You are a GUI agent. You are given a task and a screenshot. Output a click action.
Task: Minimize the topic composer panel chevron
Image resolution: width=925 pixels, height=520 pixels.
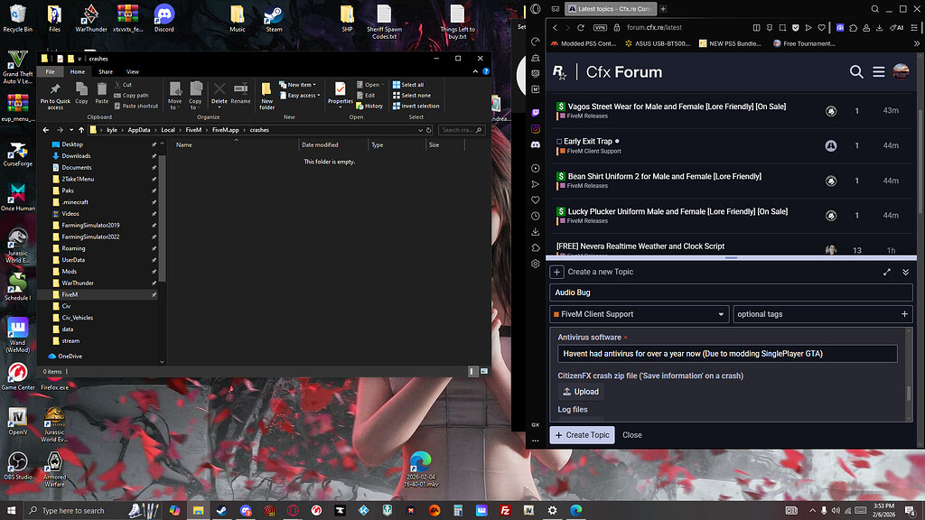click(x=905, y=272)
